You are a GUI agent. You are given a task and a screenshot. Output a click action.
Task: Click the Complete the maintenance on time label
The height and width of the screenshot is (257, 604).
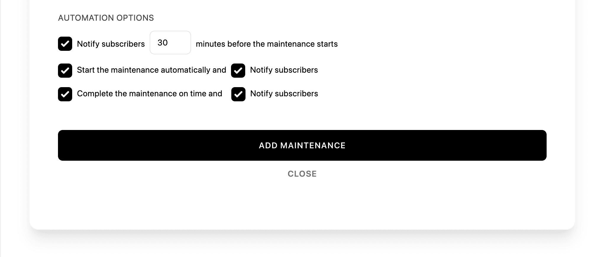coord(149,94)
